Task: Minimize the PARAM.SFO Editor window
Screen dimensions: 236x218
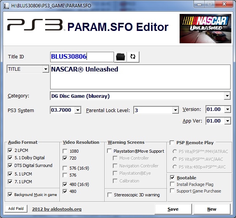Action: point(199,4)
